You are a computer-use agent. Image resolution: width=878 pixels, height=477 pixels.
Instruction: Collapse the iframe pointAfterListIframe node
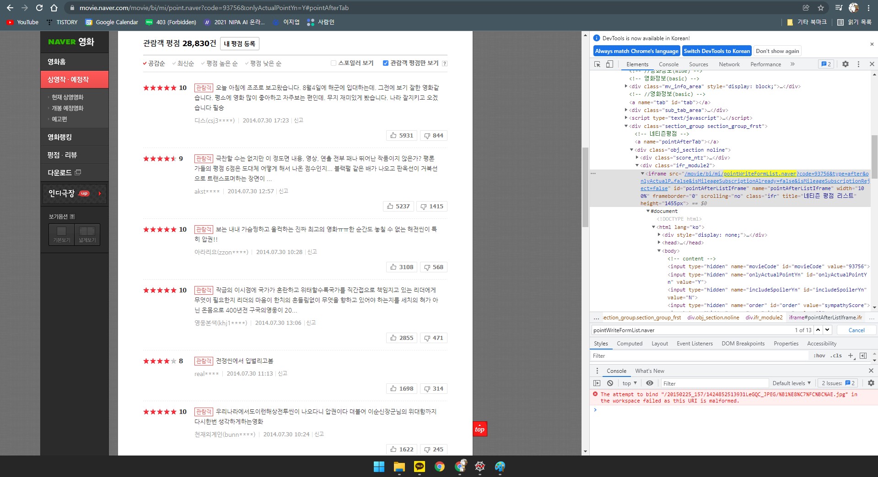(642, 174)
